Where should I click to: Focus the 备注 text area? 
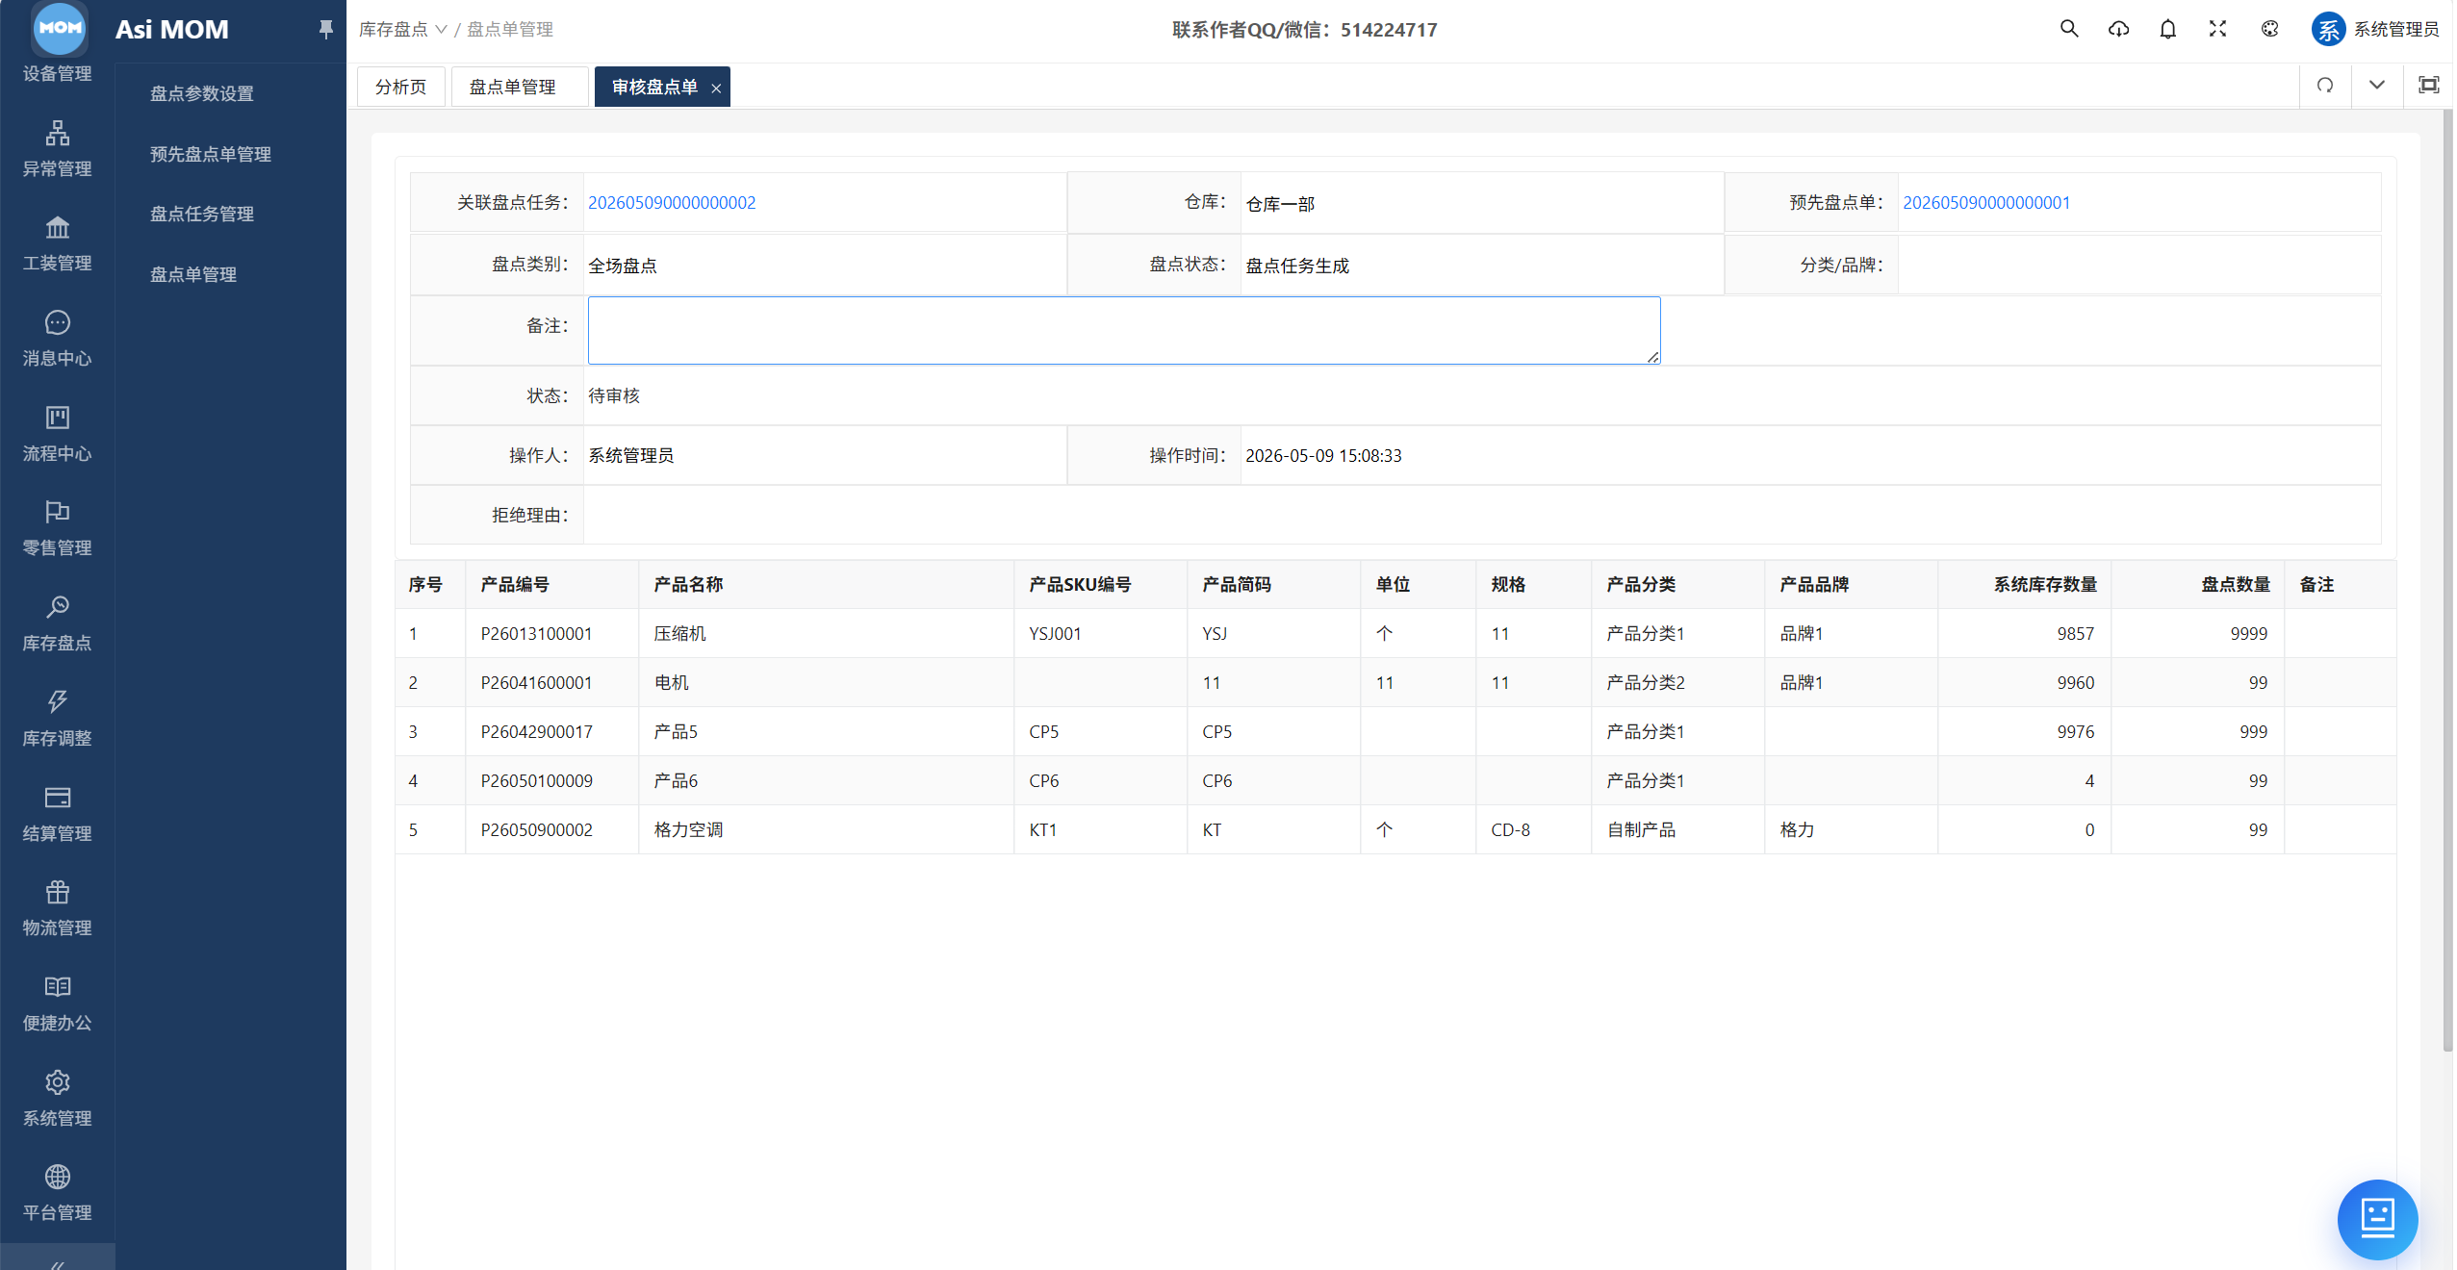tap(1124, 331)
